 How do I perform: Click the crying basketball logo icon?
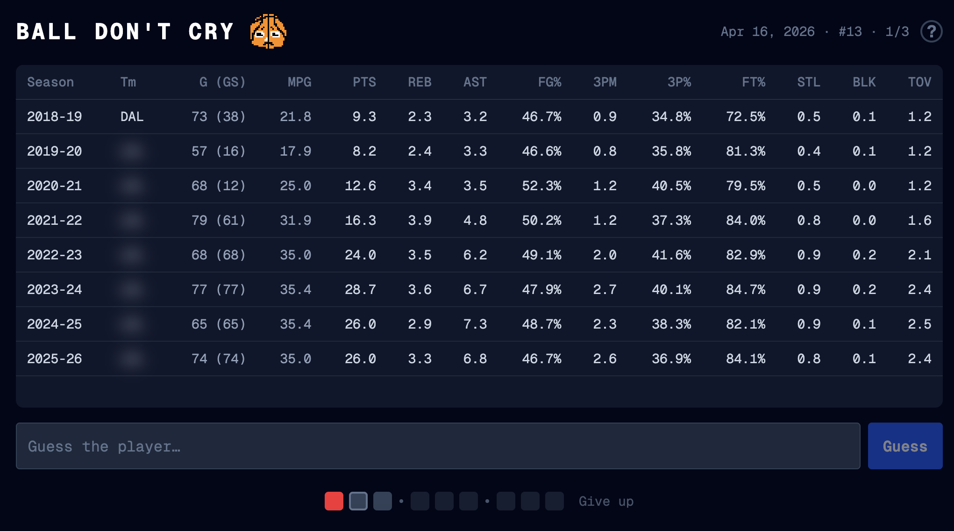(x=268, y=31)
